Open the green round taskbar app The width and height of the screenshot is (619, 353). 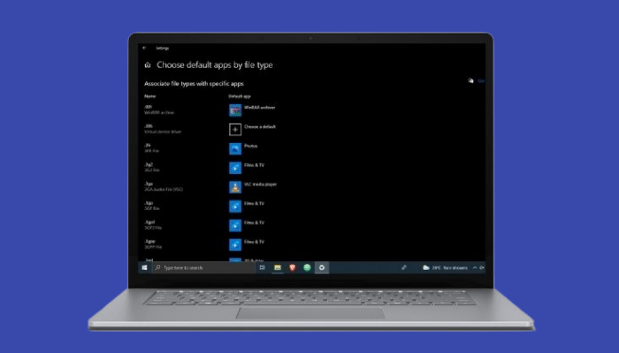(307, 267)
